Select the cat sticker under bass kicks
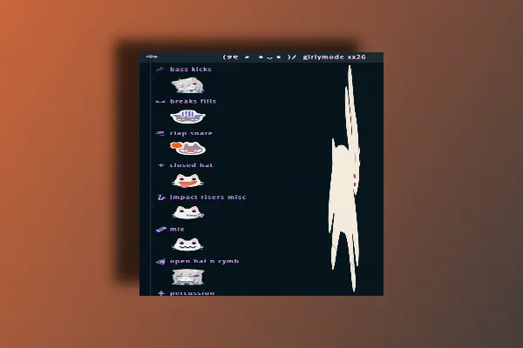The image size is (523, 348). click(187, 85)
